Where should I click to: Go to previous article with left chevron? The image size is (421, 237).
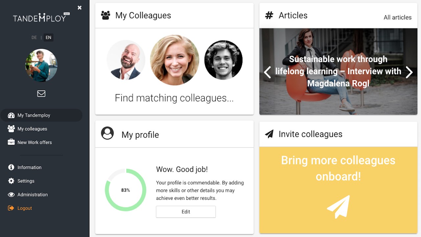click(x=267, y=72)
